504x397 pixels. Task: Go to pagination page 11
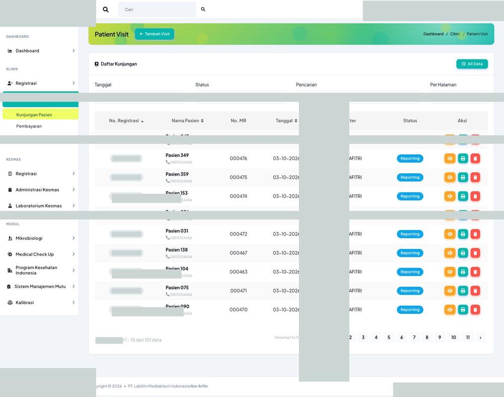(x=468, y=338)
